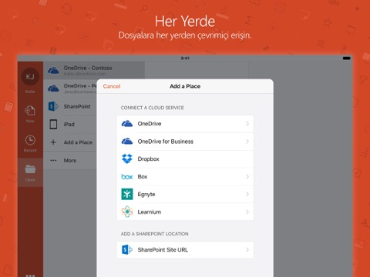Click the SharePoint Site URL icon
The height and width of the screenshot is (277, 370).
[x=127, y=249]
